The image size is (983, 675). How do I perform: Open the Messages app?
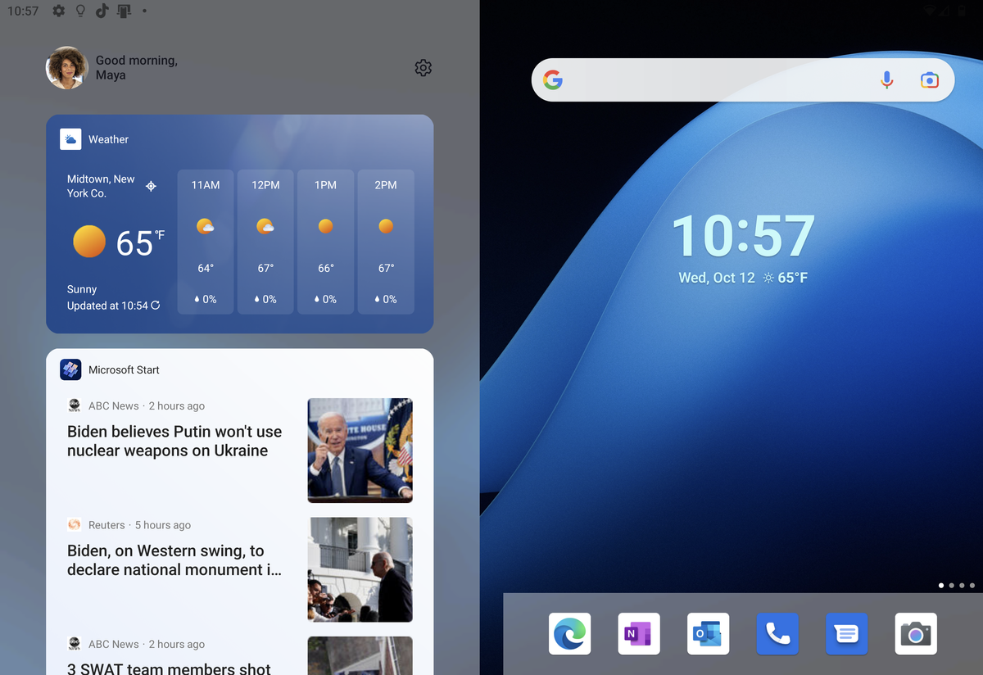pyautogui.click(x=846, y=633)
